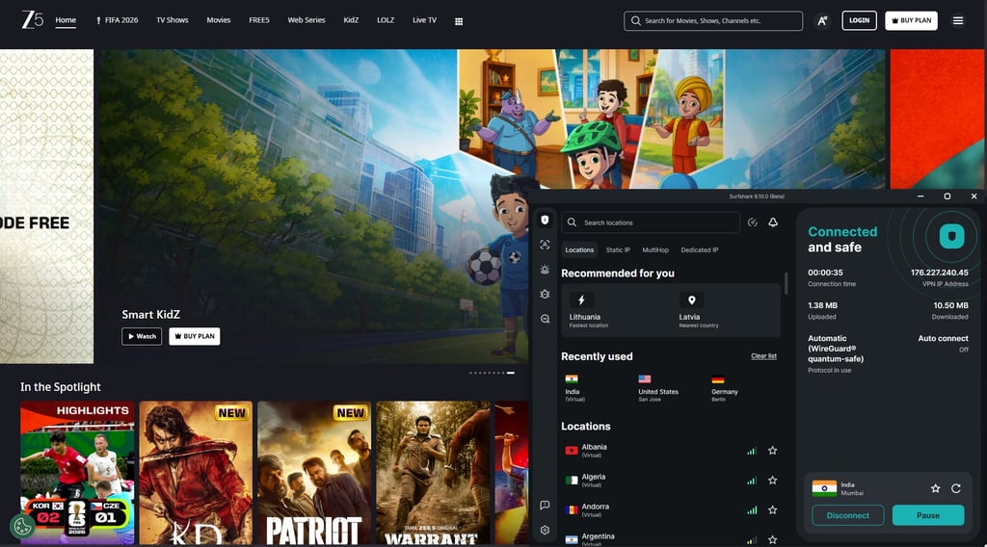
Task: Click the LOGIN button
Action: pos(859,21)
